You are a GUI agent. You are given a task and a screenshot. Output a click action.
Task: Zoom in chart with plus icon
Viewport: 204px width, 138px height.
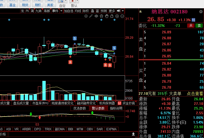point(117,16)
